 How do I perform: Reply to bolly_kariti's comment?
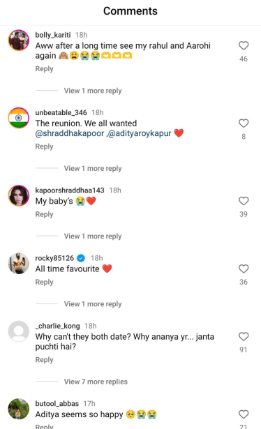pos(44,68)
